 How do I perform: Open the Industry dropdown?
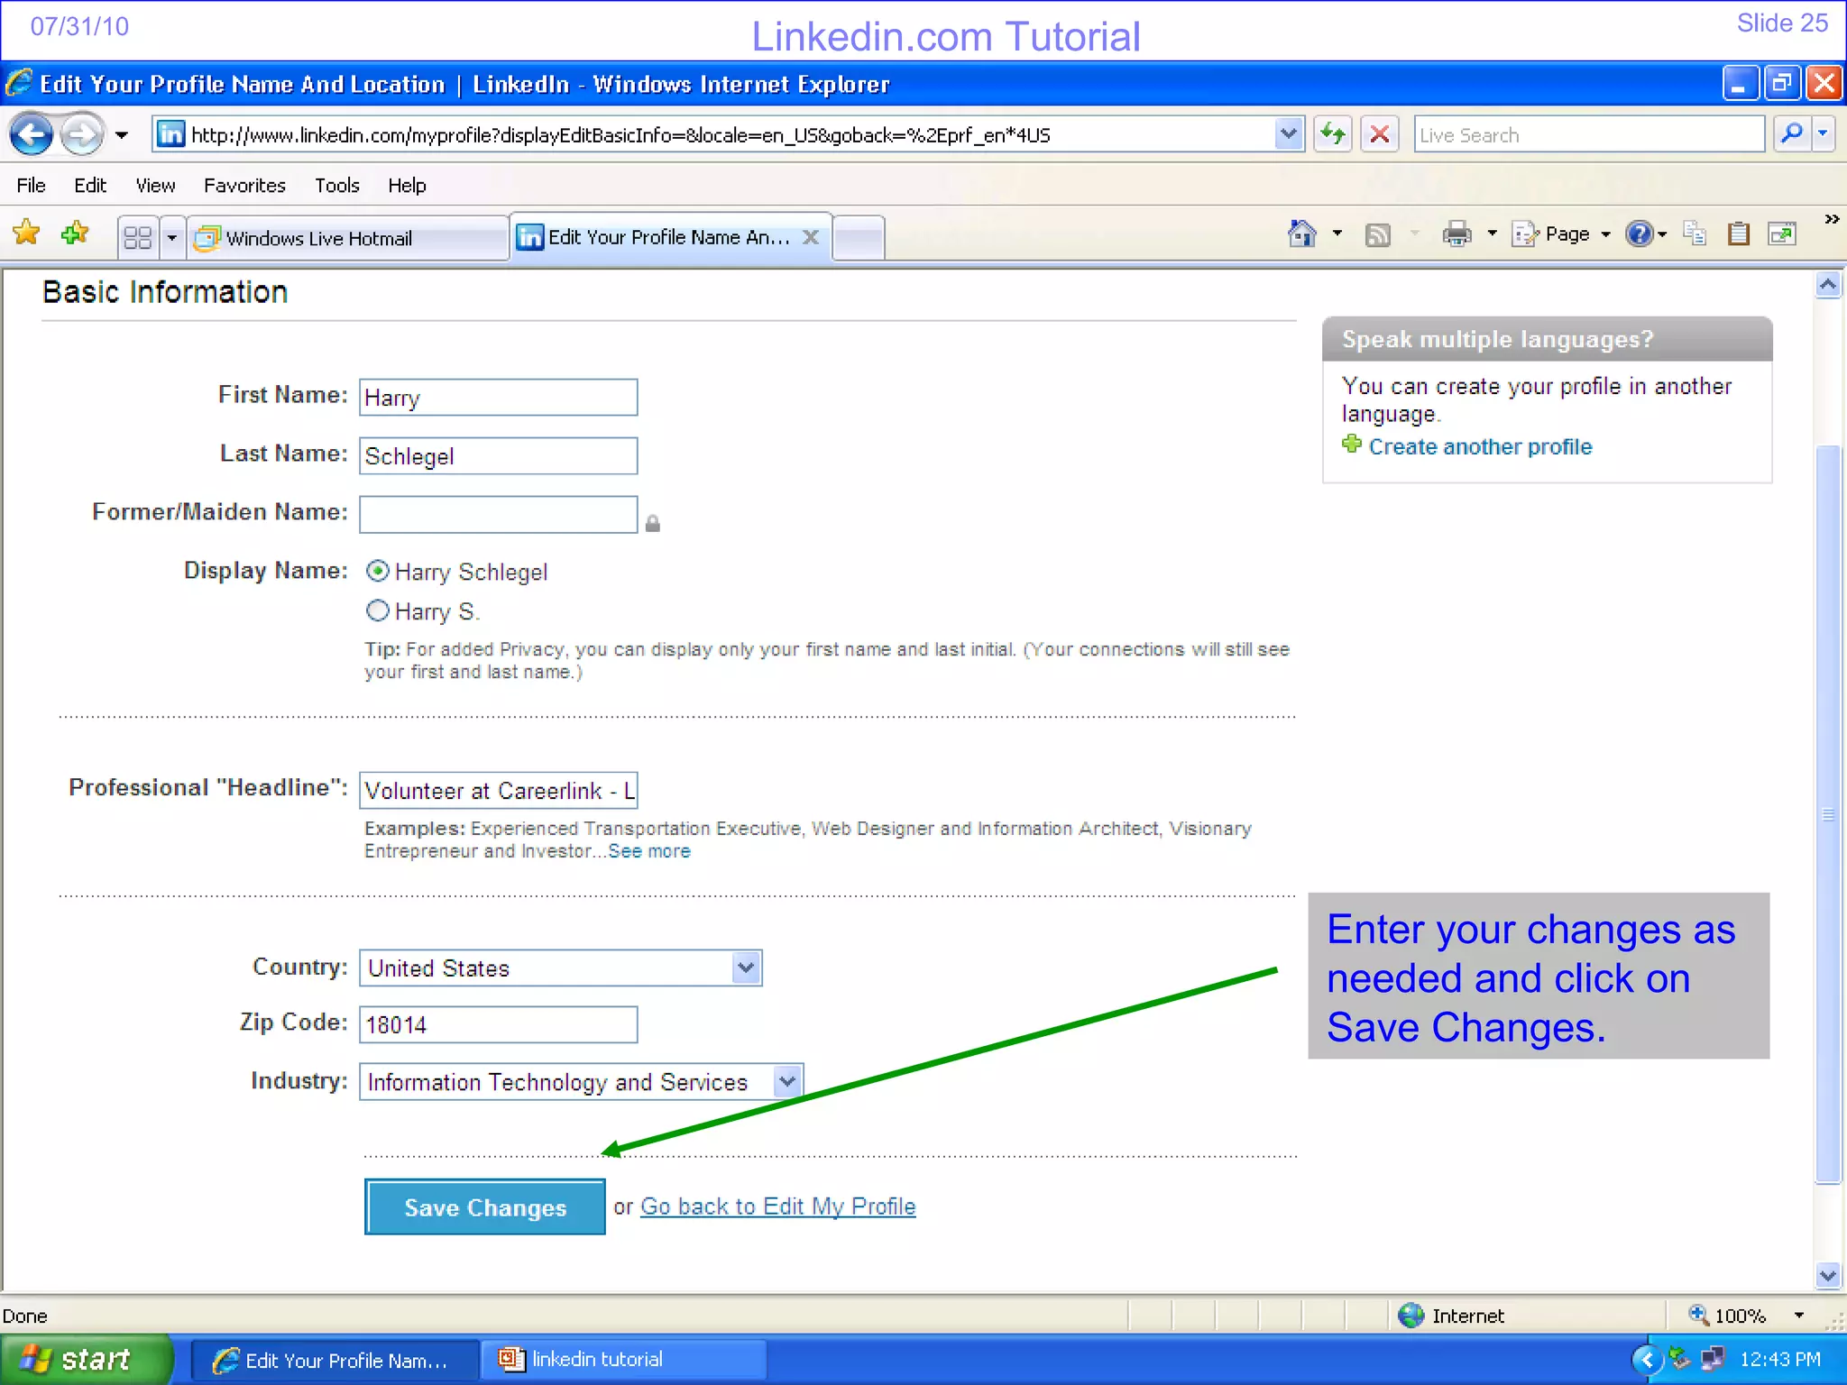coord(581,1081)
